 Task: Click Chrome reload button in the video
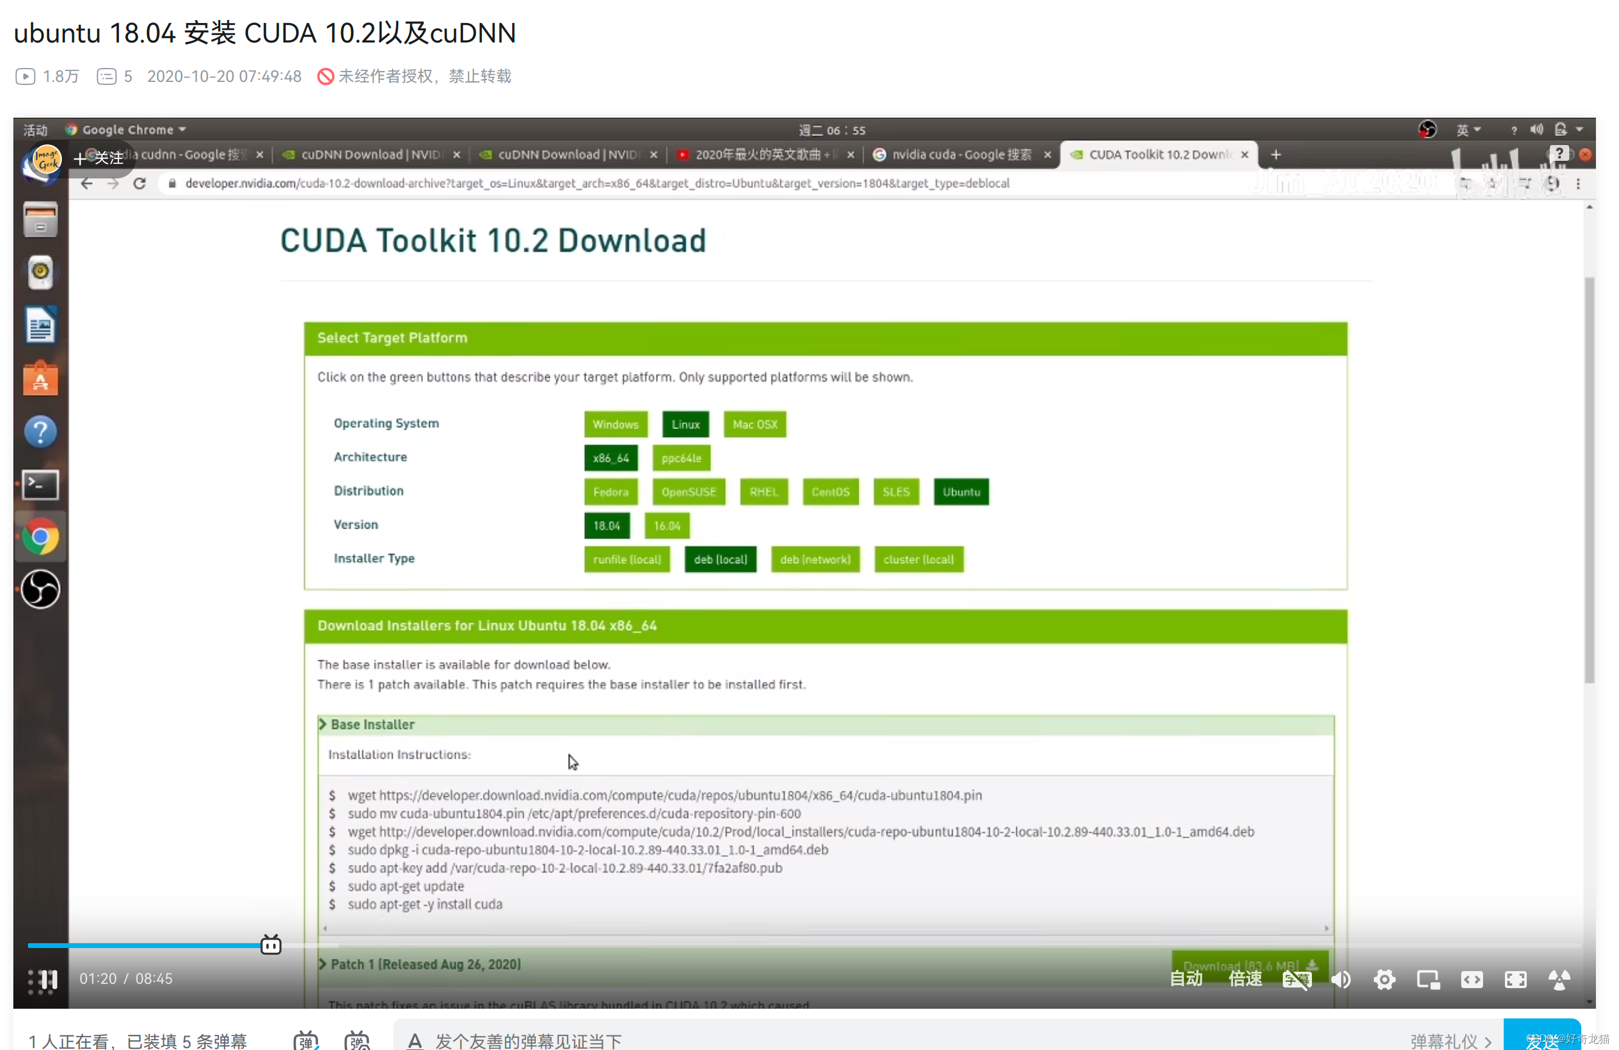140,183
